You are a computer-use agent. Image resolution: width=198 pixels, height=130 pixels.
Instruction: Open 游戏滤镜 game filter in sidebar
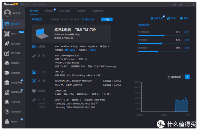14,53
